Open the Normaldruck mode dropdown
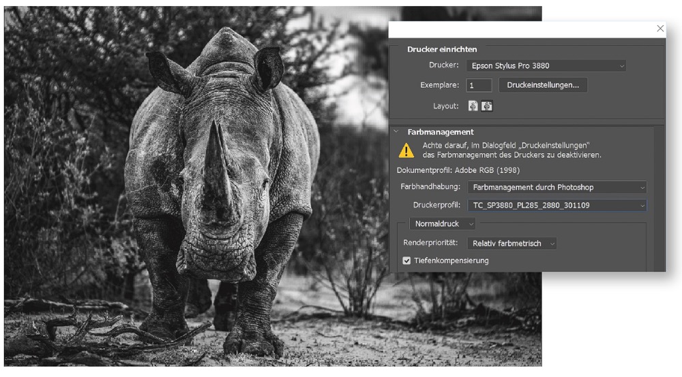The width and height of the screenshot is (682, 377). tap(441, 223)
